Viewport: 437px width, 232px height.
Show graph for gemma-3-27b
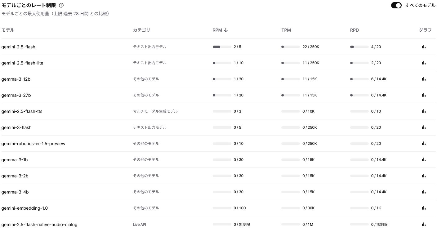pos(424,95)
